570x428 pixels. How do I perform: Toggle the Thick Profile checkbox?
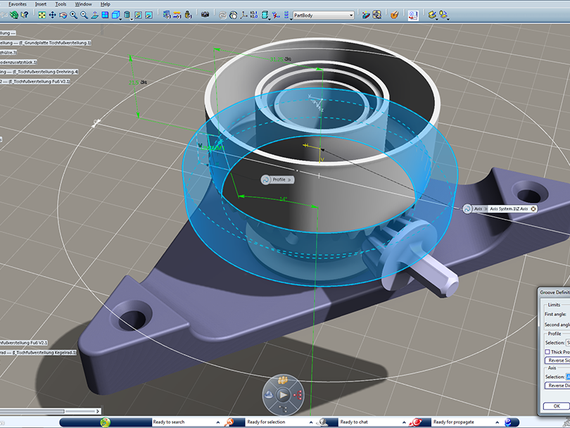pyautogui.click(x=548, y=351)
